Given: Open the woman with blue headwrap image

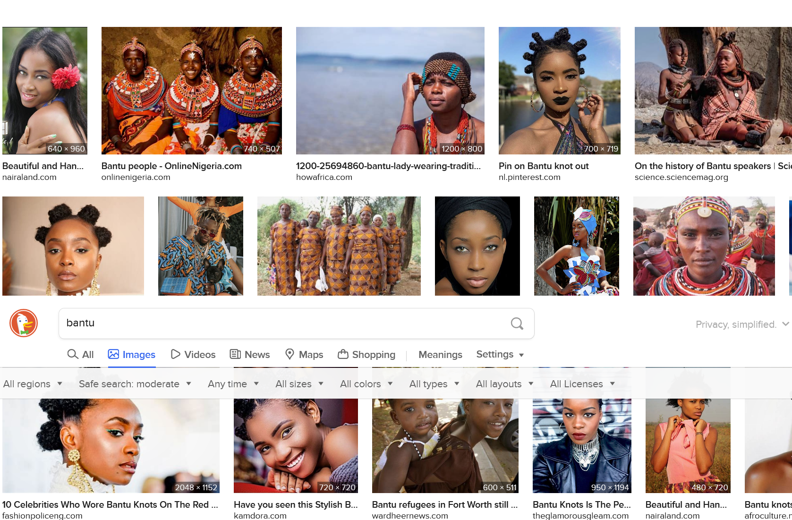Looking at the screenshot, I should coord(577,246).
